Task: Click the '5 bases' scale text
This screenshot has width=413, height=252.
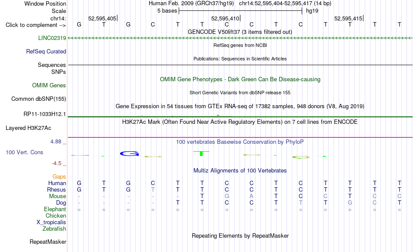Action: pyautogui.click(x=167, y=11)
